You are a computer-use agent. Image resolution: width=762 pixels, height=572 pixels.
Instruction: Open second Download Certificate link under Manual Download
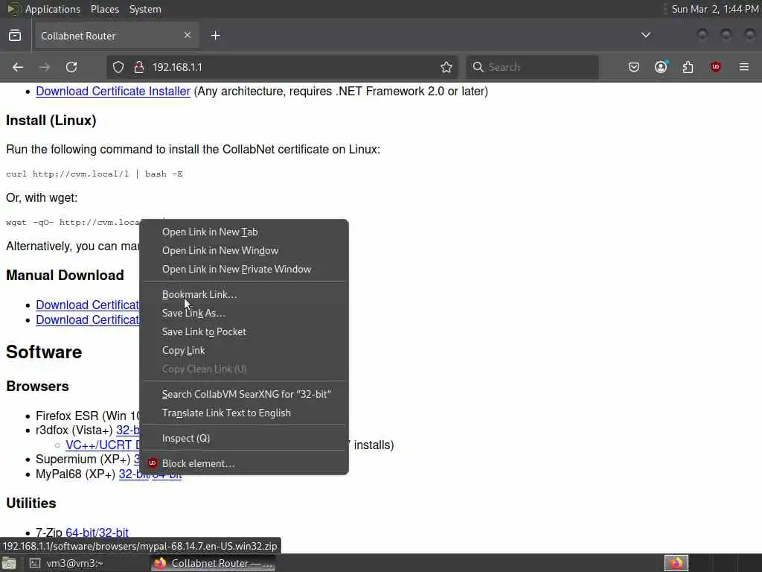tap(88, 320)
